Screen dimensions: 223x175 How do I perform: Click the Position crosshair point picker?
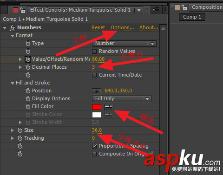[97, 91]
